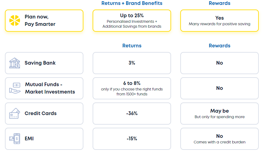This screenshot has height=152, width=264.
Task: Click the Returns column heading
Action: point(132,46)
